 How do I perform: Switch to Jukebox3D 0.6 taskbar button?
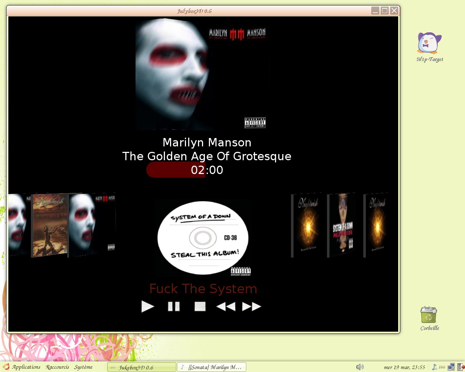pyautogui.click(x=141, y=367)
